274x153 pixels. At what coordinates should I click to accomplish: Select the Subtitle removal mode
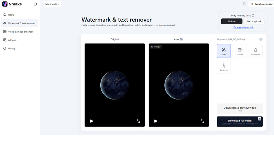(x=239, y=51)
